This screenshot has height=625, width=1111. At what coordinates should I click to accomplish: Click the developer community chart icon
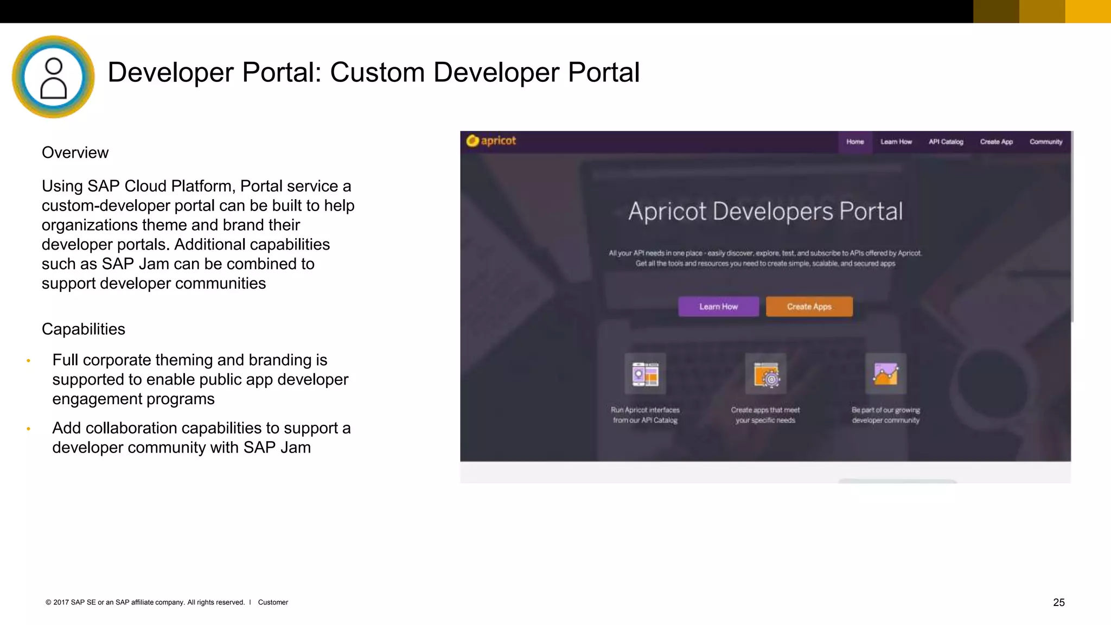tap(886, 374)
